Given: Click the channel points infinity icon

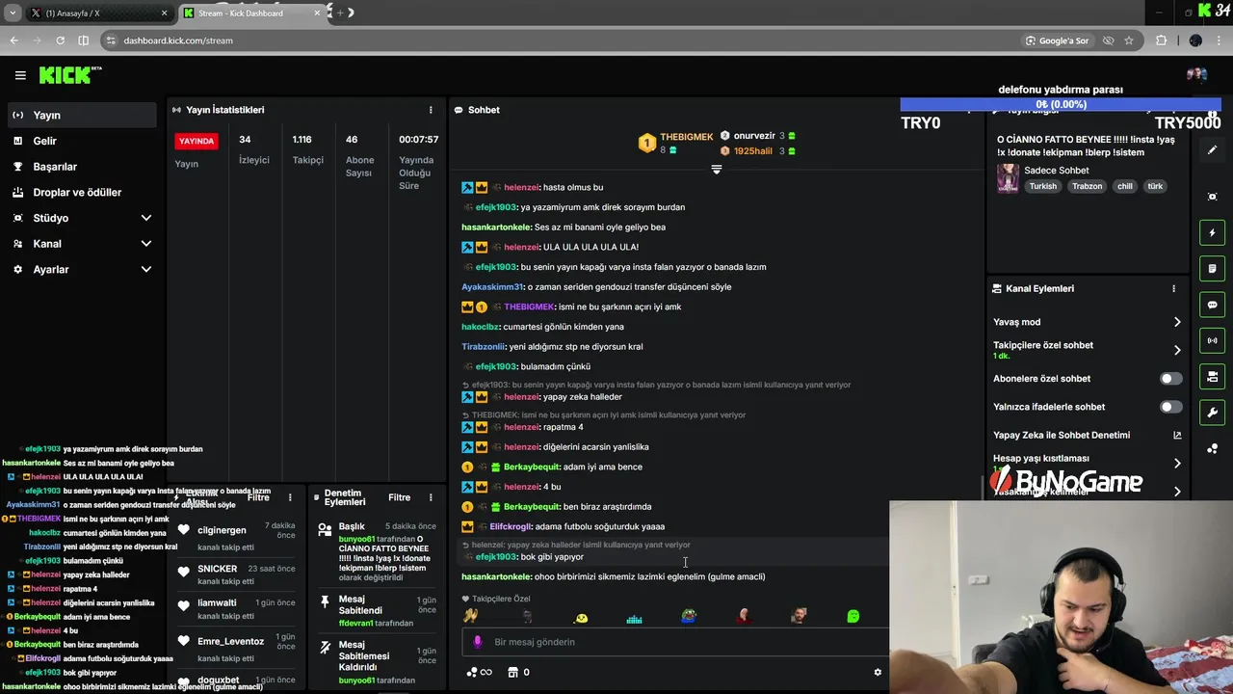Looking at the screenshot, I should pyautogui.click(x=479, y=673).
